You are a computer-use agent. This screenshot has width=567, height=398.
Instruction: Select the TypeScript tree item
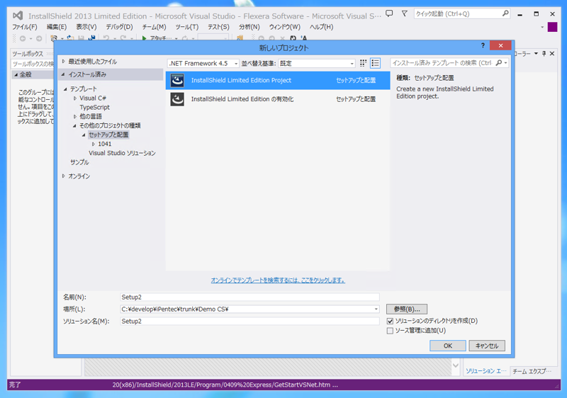(94, 107)
